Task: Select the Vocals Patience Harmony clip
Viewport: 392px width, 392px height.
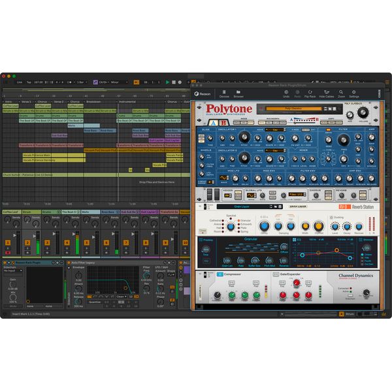Action: (x=54, y=160)
